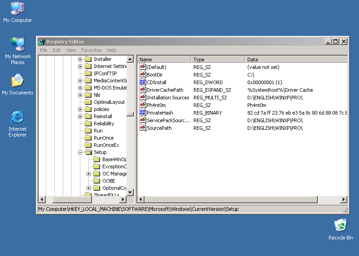Click the OOBE key folder icon
Screen dimensions: 359x256
tap(97, 181)
